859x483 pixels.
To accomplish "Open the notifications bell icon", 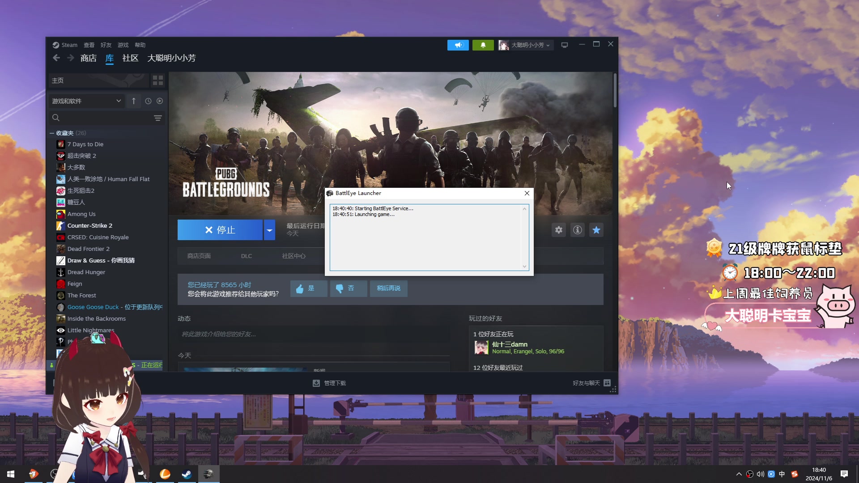I will pos(483,45).
